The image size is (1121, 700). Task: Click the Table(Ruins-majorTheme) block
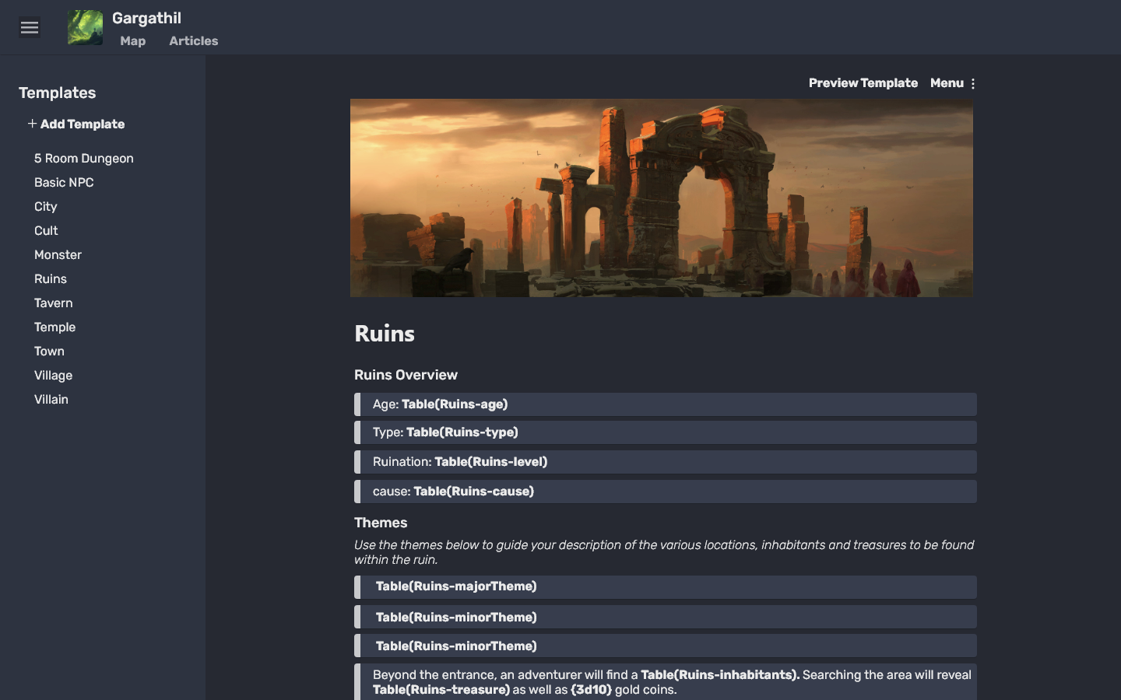(666, 587)
